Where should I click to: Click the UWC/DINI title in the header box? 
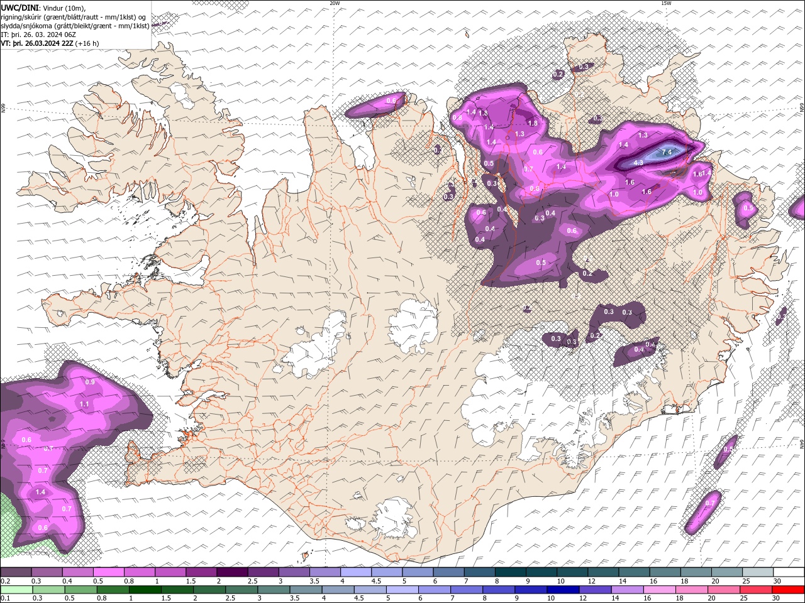(x=20, y=7)
